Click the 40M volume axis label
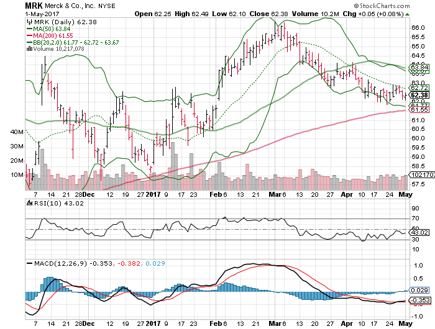 coord(17,132)
